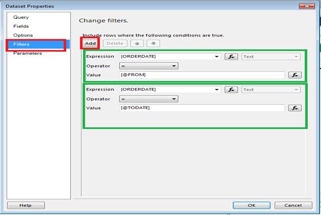The image size is (321, 215).
Task: Move filter up with the up arrow icon
Action: pyautogui.click(x=137, y=43)
